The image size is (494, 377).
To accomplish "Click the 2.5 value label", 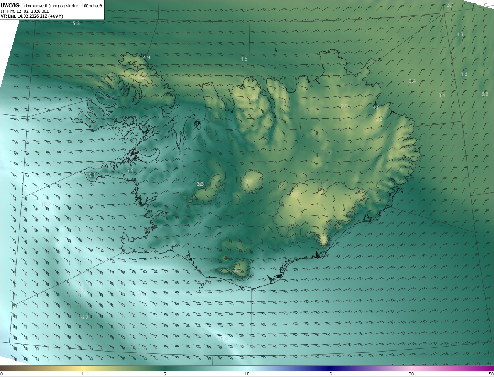I will click(344, 106).
